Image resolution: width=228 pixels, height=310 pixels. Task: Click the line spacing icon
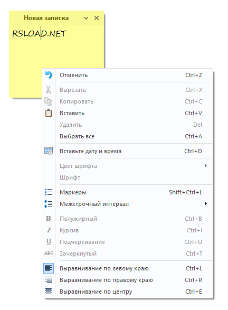click(49, 204)
